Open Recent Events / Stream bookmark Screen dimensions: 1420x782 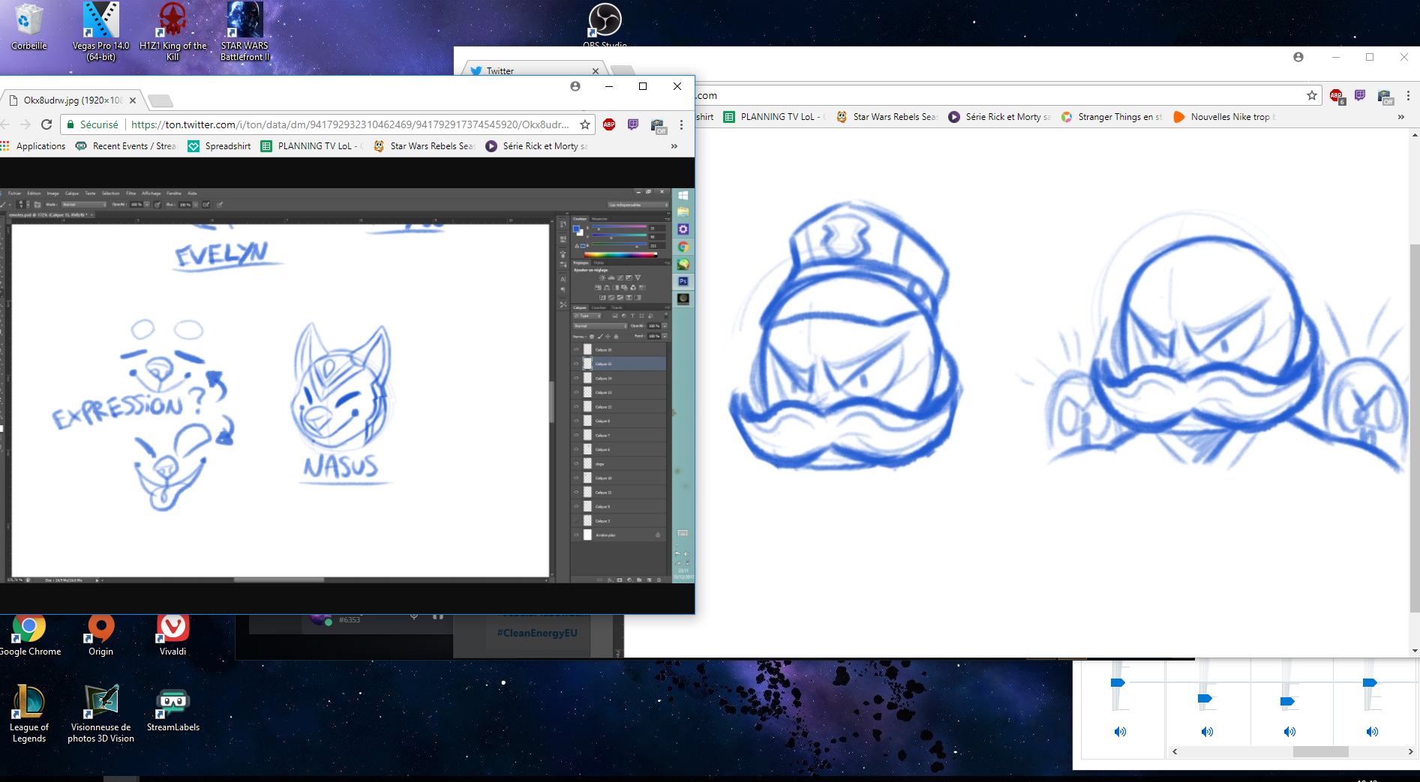[x=125, y=146]
